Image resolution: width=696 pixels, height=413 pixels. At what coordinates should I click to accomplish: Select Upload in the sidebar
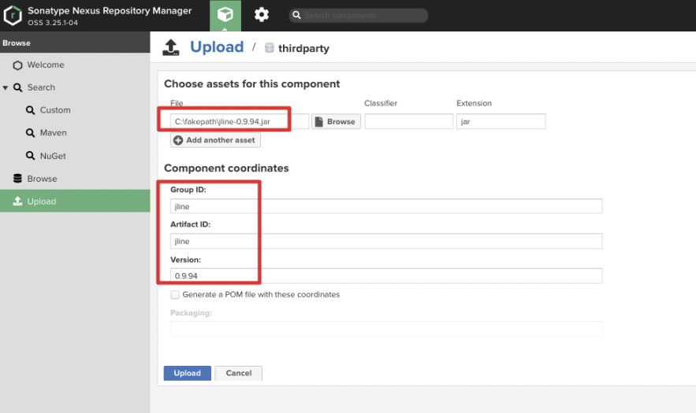pos(75,201)
